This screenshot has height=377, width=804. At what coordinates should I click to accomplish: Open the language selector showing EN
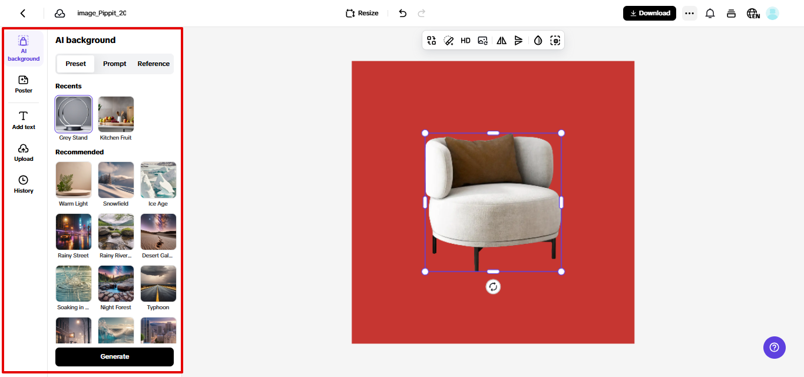[x=753, y=13]
